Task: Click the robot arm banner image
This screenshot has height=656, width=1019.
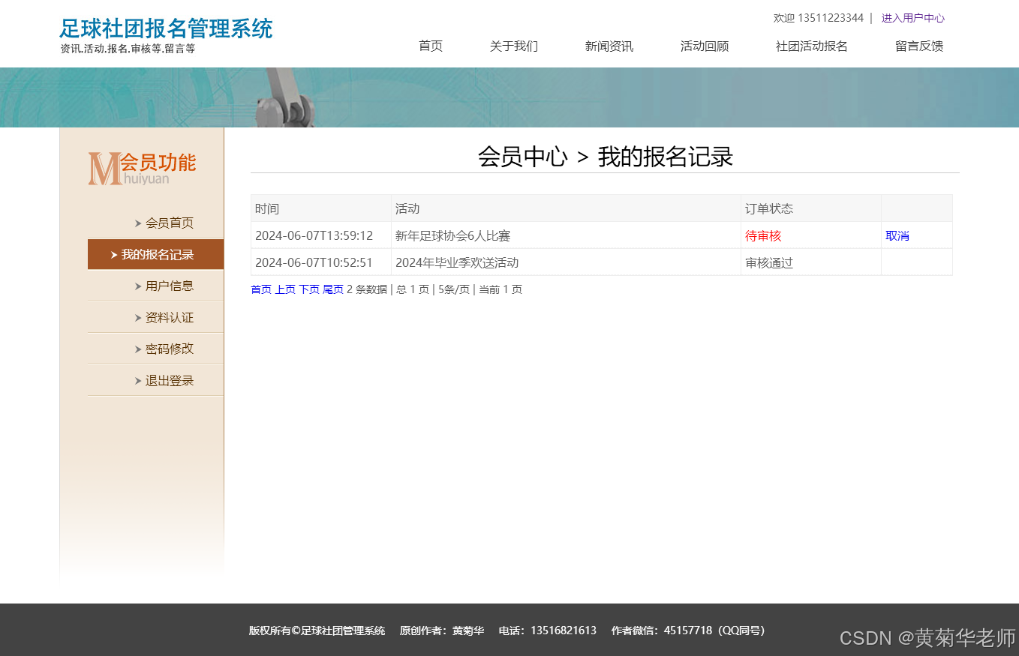Action: pyautogui.click(x=284, y=97)
